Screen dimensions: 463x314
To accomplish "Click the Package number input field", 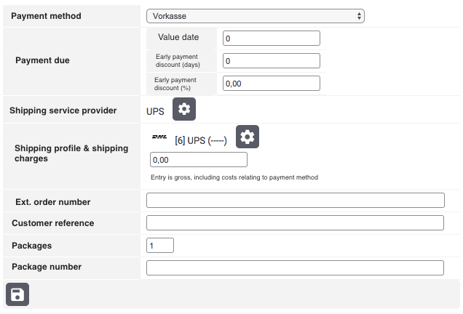I will pyautogui.click(x=295, y=267).
